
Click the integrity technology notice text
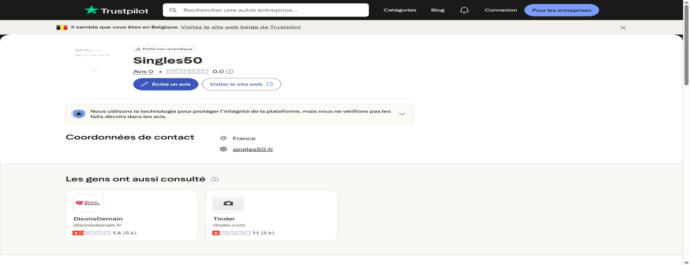241,114
